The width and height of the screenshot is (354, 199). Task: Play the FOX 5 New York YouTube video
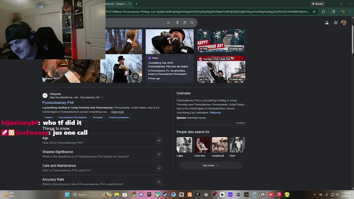[221, 70]
